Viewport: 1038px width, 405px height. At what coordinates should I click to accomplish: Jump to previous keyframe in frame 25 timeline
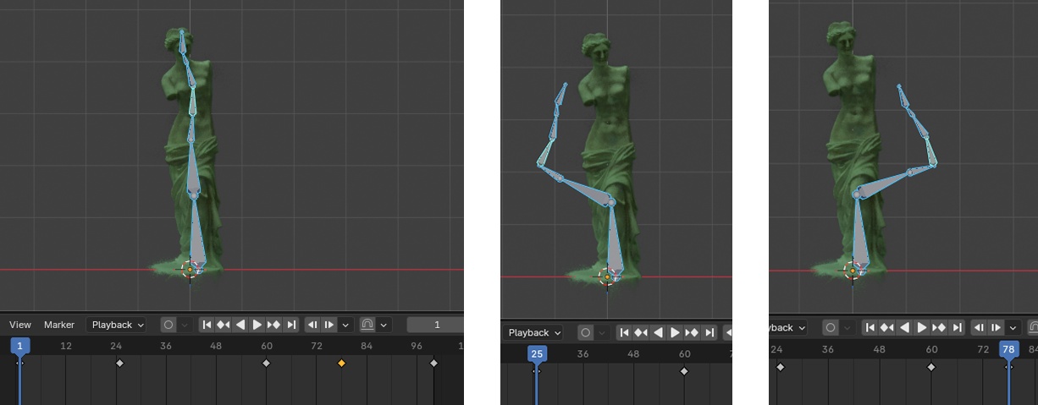(641, 332)
